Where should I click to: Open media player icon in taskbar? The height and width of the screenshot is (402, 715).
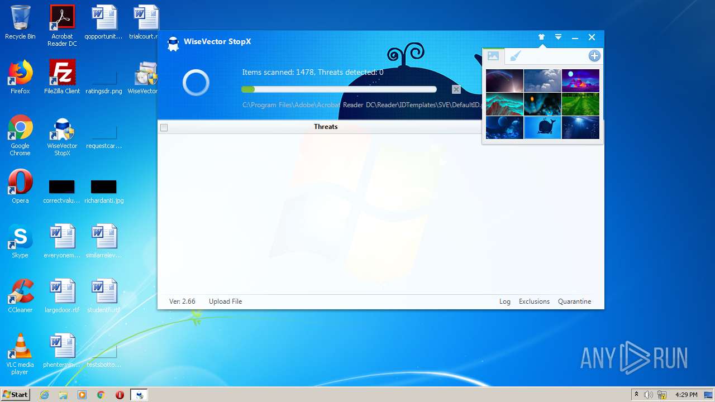coord(82,395)
